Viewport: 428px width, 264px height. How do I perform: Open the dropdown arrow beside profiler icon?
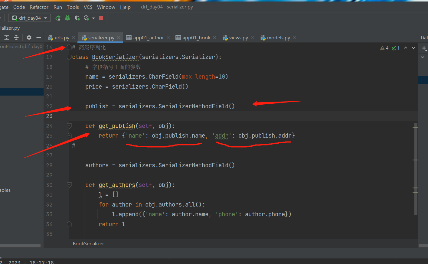point(93,18)
